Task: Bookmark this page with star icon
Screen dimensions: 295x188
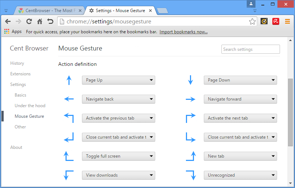Action: tap(252, 22)
